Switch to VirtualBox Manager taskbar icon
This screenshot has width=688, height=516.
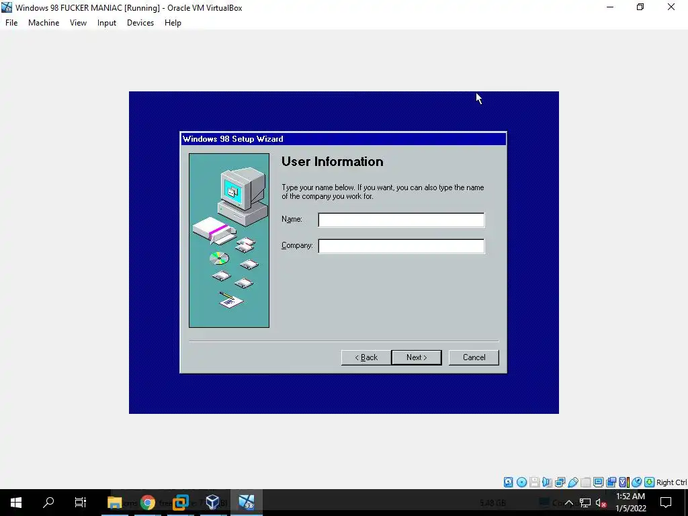pos(213,503)
